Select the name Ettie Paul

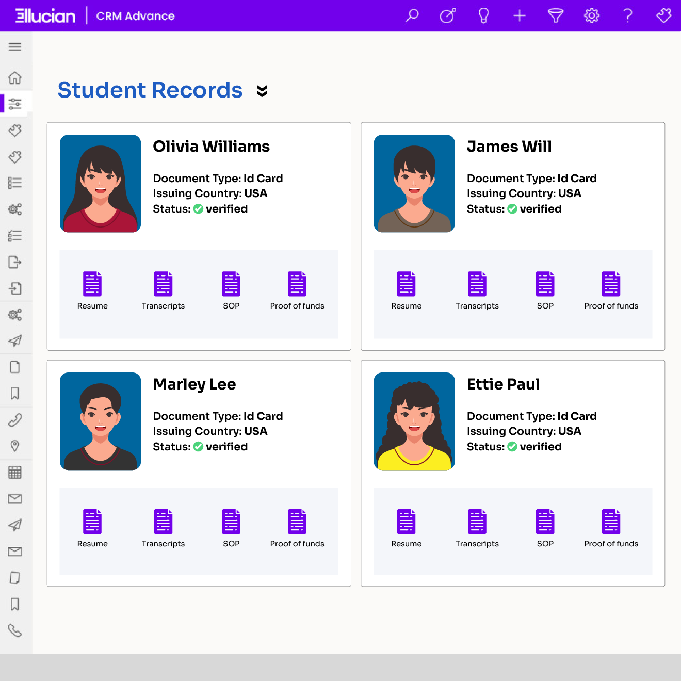click(x=504, y=384)
